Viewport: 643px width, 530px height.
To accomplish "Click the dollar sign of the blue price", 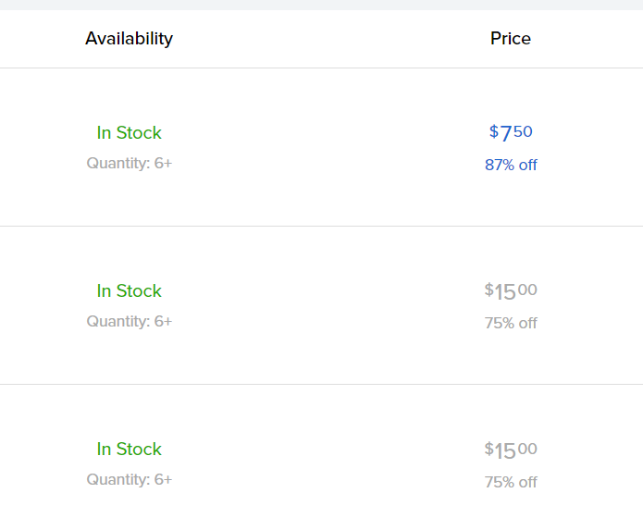I will [494, 132].
